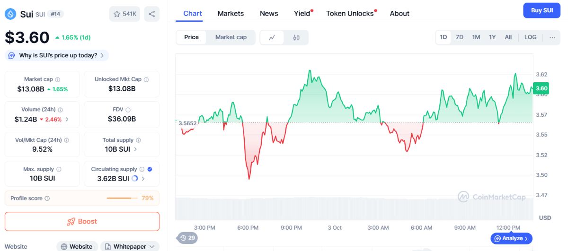Select the Price chart toggle

(x=191, y=37)
